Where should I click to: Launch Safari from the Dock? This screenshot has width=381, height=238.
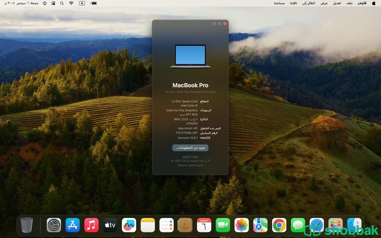coord(317,225)
